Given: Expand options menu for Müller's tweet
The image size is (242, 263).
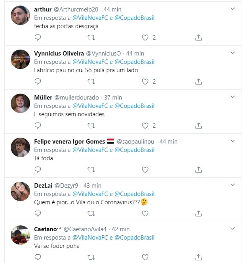Looking at the screenshot, I should tap(233, 97).
